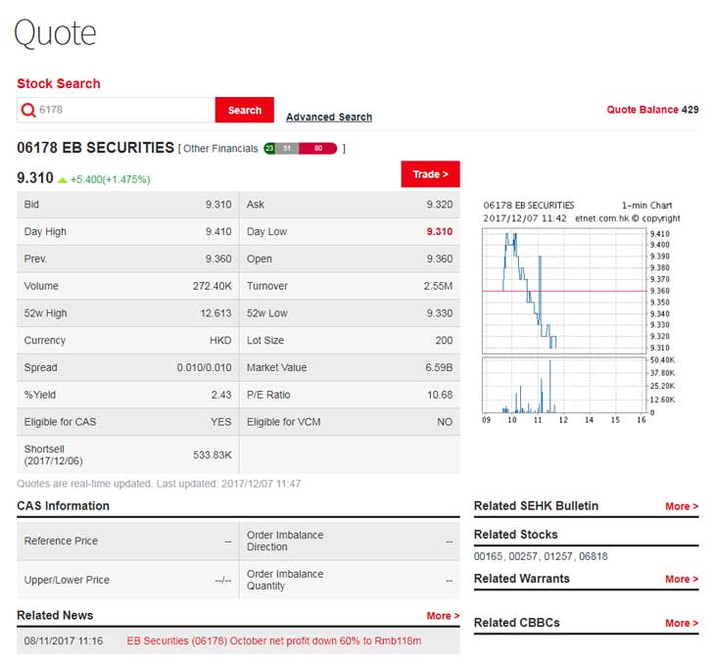Click the Upper/Lower Price label
This screenshot has height=660, width=715.
click(x=67, y=581)
